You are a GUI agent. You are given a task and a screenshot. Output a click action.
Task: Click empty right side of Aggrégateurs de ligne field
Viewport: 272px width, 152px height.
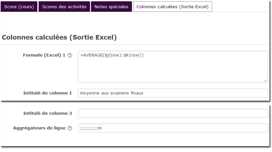(196, 128)
